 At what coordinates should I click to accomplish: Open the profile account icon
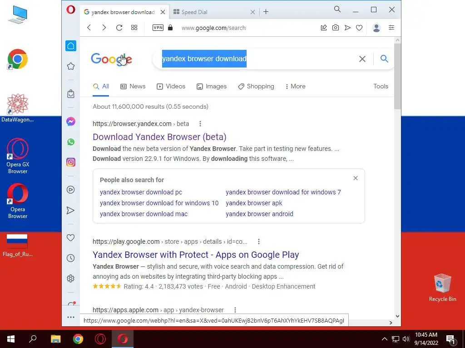(x=376, y=28)
